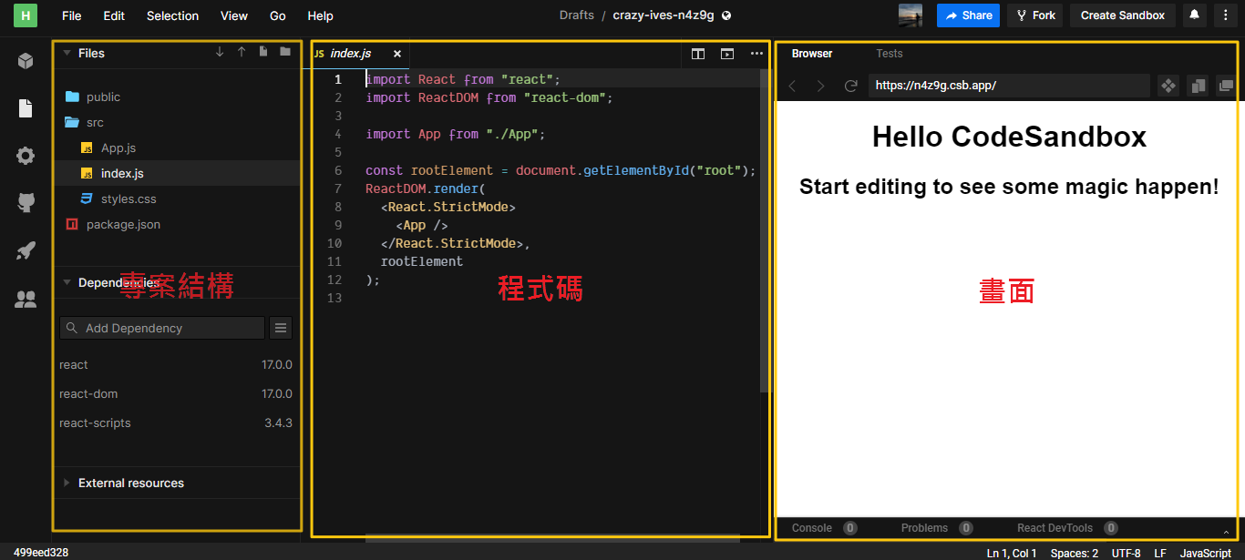
Task: Open preview in new window icon
Action: 1226,86
